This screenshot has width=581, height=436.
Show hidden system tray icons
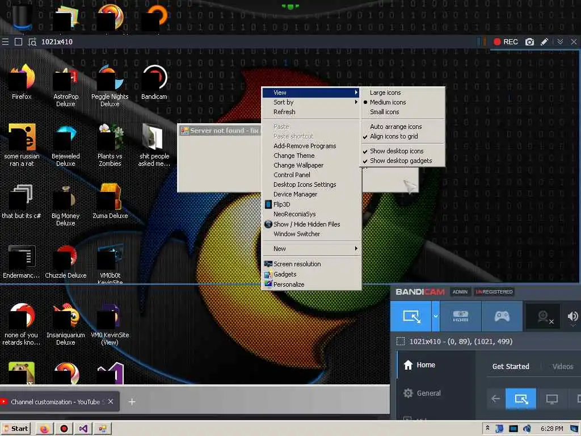[487, 428]
